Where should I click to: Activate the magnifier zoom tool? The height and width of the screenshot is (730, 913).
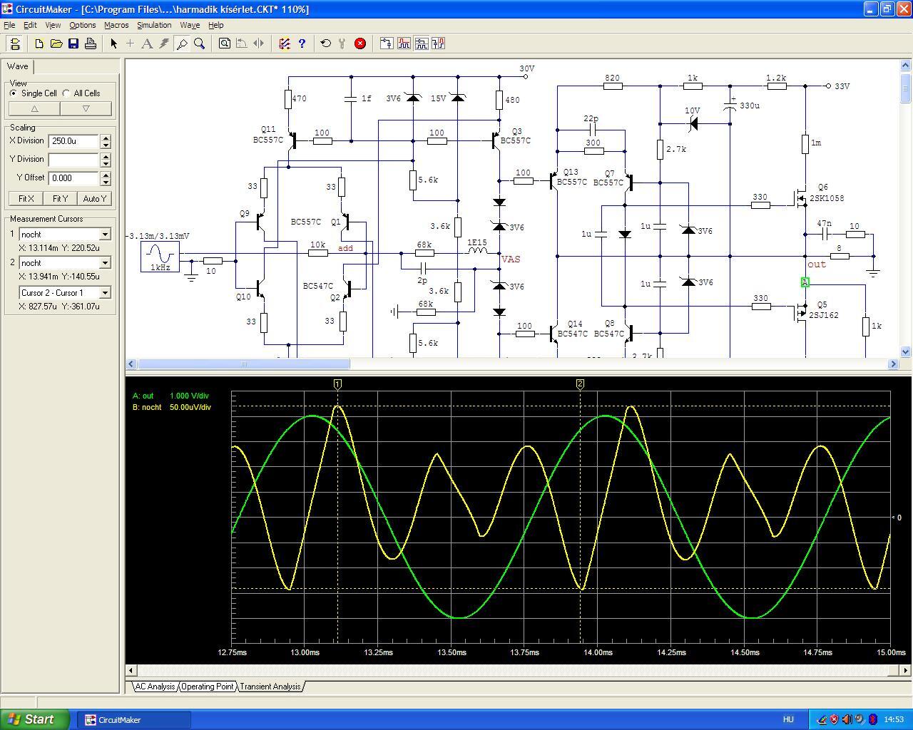click(200, 43)
